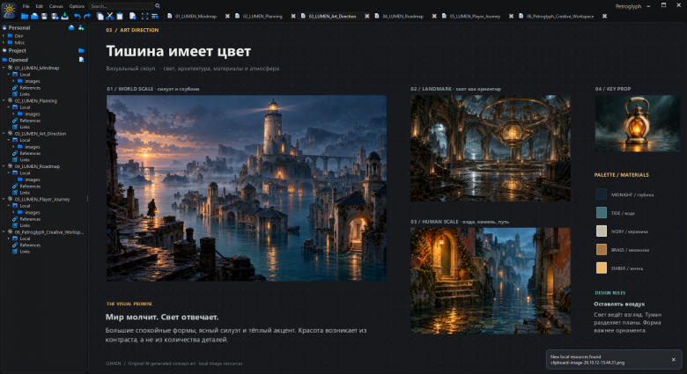Click the magnifier search icon
Viewport: 687px width, 374px height.
158,6
